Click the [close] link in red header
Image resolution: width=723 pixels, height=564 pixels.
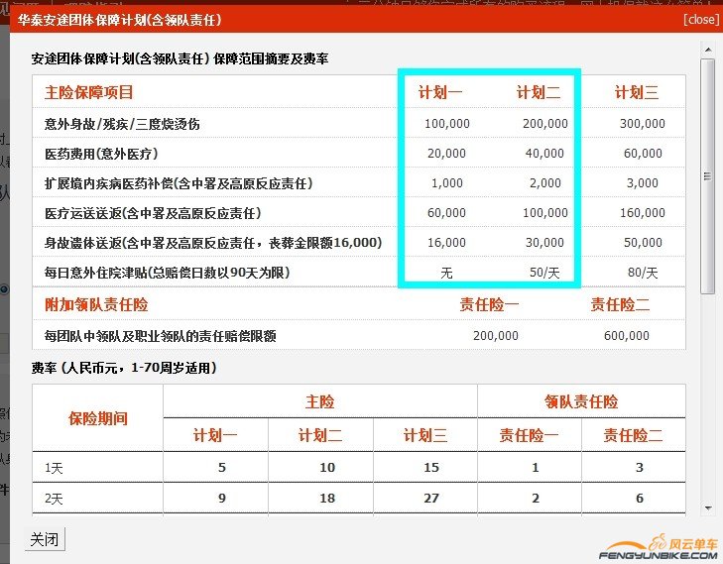(x=700, y=20)
